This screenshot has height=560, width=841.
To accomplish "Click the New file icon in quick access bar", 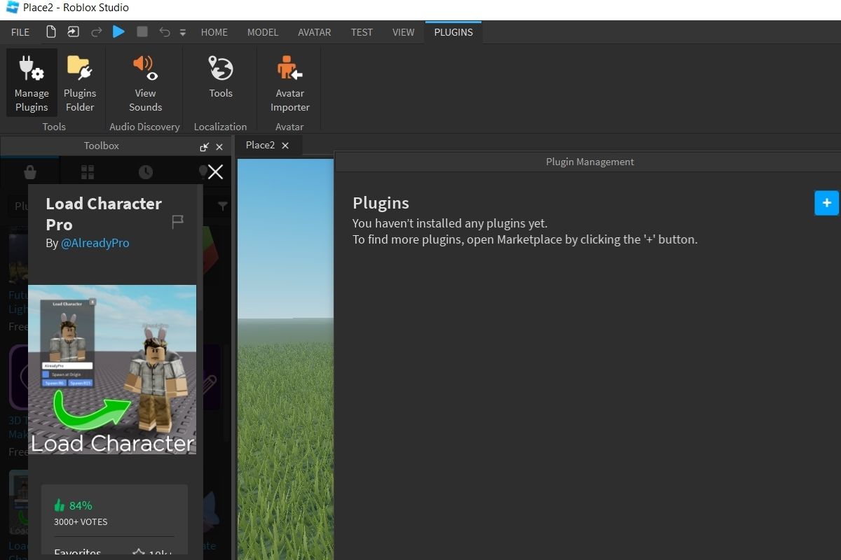I will 50,31.
